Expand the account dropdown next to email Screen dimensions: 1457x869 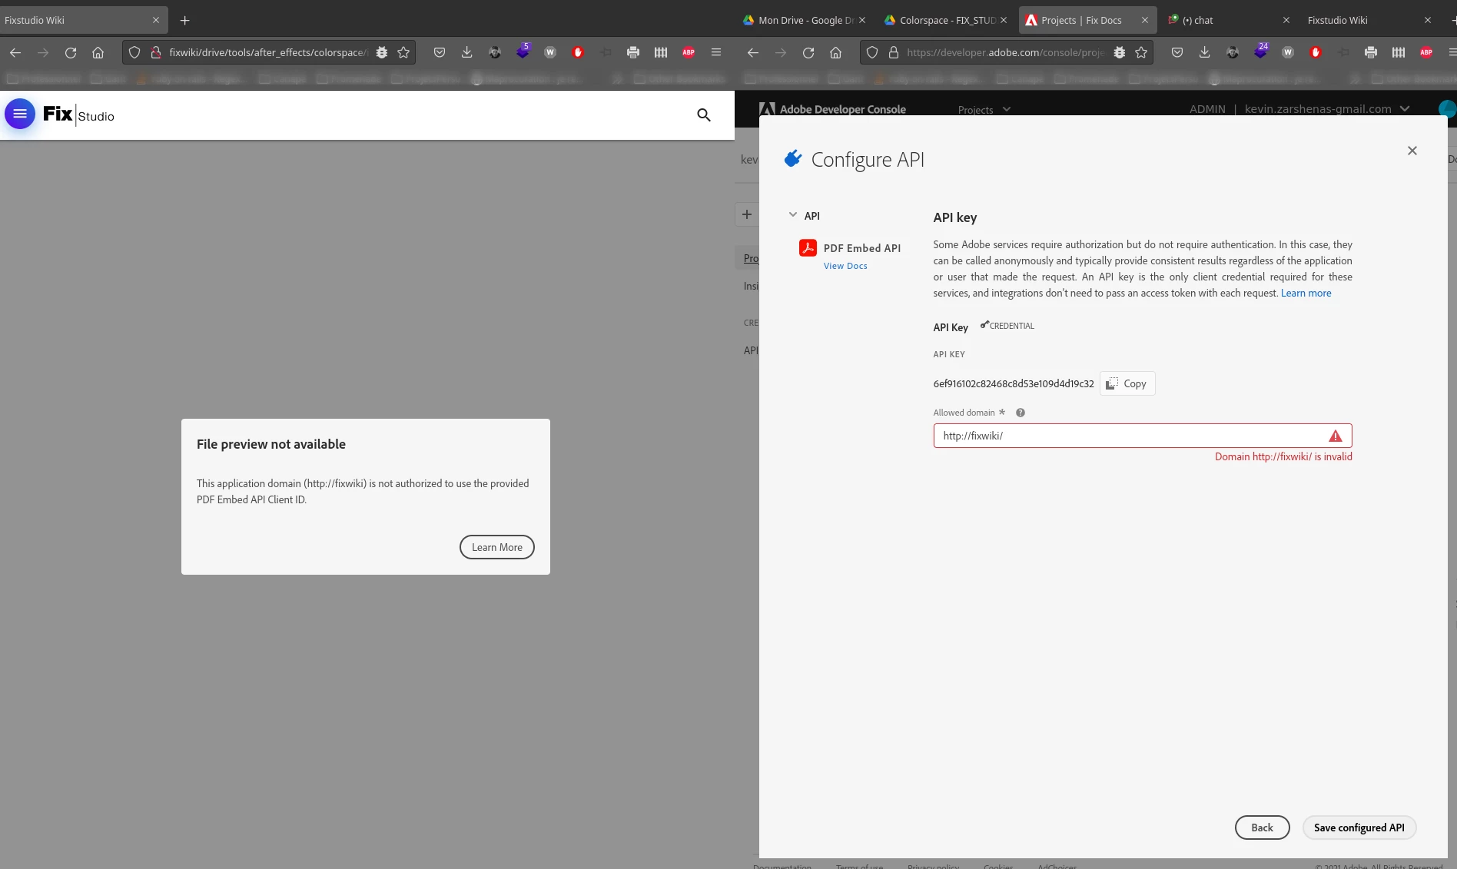point(1405,109)
